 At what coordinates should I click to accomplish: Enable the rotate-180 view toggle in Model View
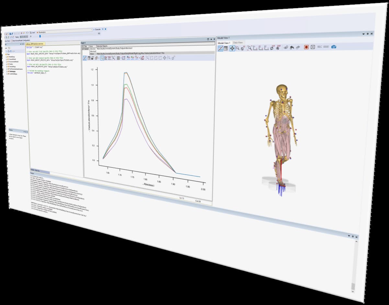pos(278,47)
